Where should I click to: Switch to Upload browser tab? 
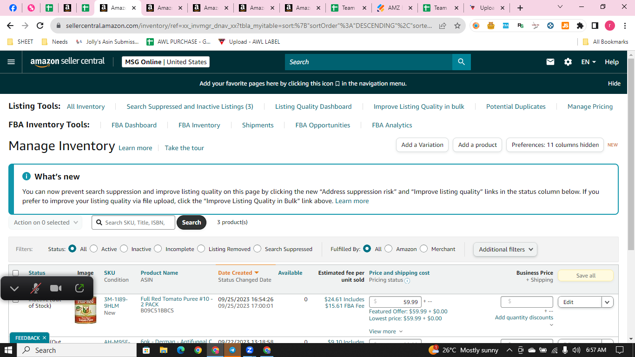(487, 8)
